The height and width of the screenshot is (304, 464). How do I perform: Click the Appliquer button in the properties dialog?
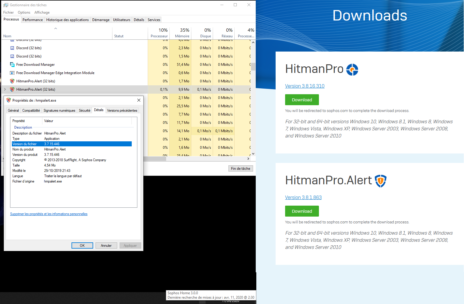pos(130,246)
